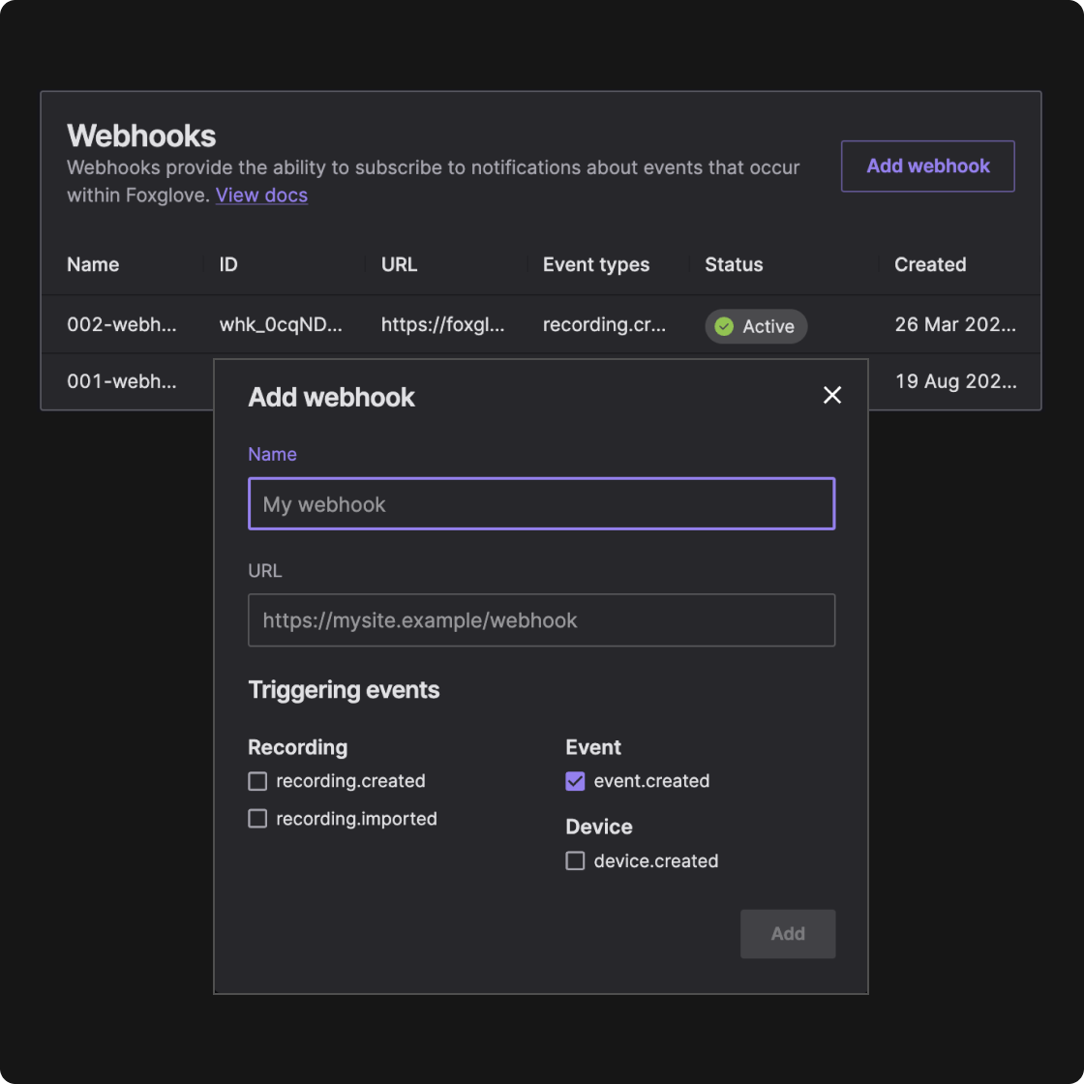Open the View docs link
This screenshot has height=1084, width=1084.
tap(261, 195)
